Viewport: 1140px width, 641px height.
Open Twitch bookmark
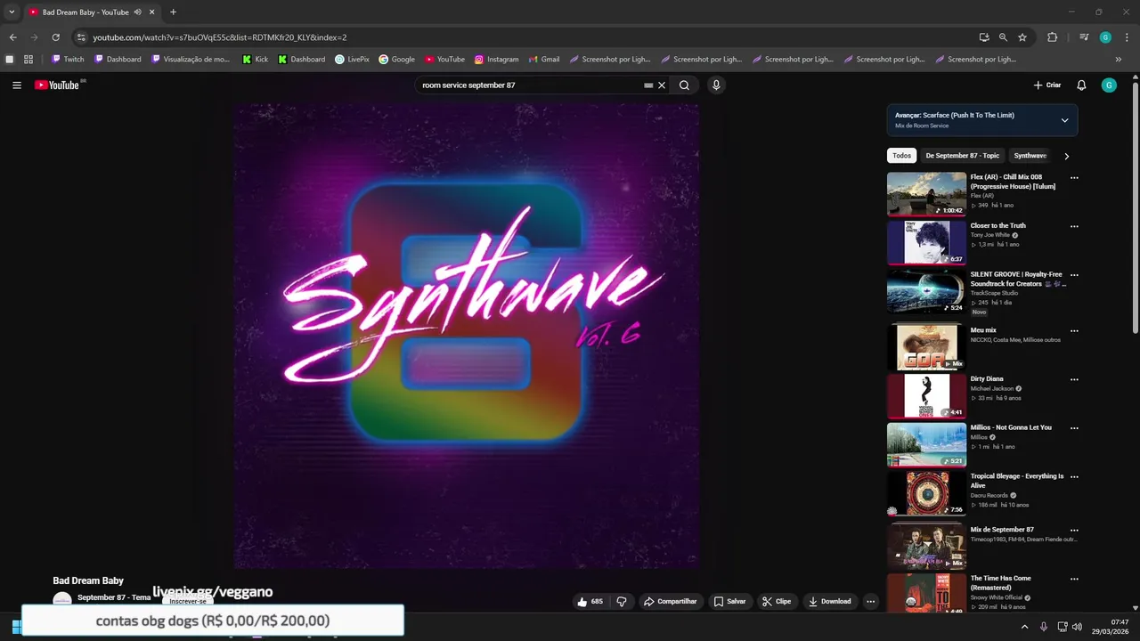point(68,60)
